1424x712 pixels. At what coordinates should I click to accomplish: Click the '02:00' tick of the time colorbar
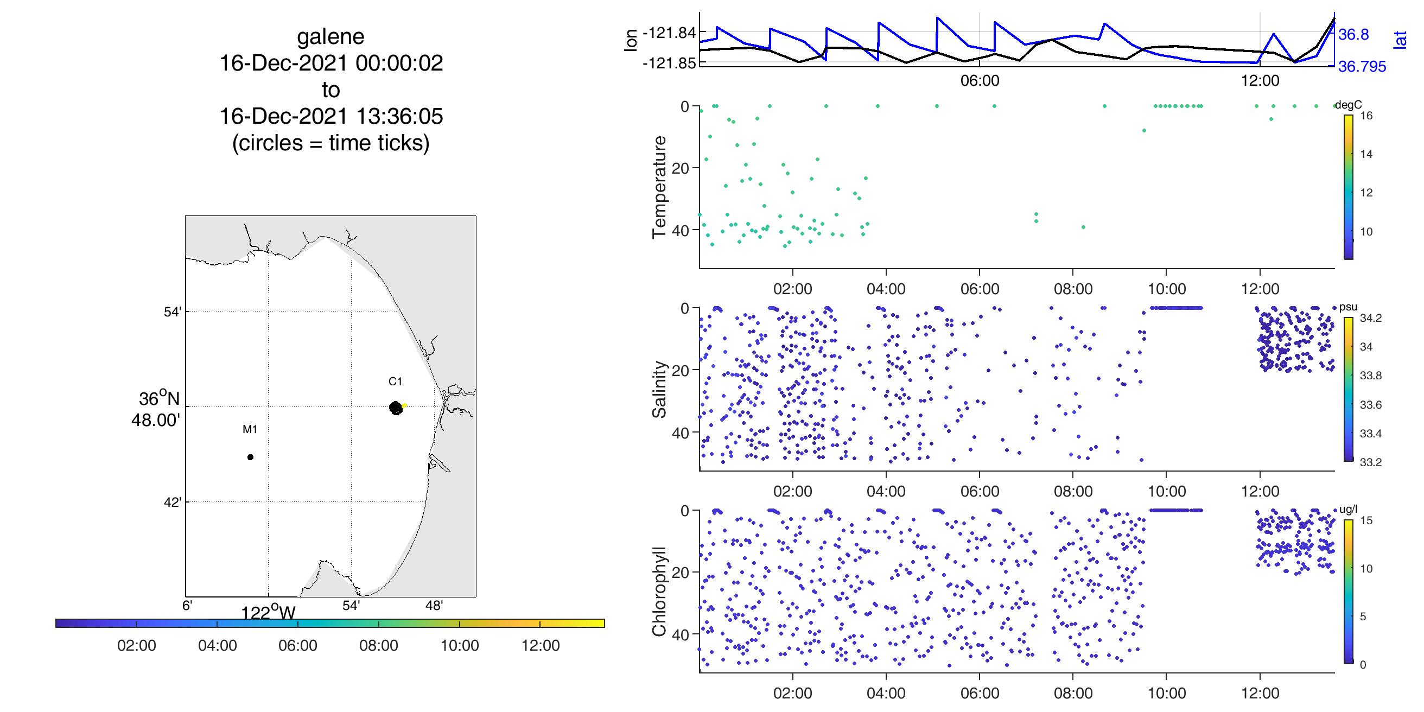coord(137,646)
